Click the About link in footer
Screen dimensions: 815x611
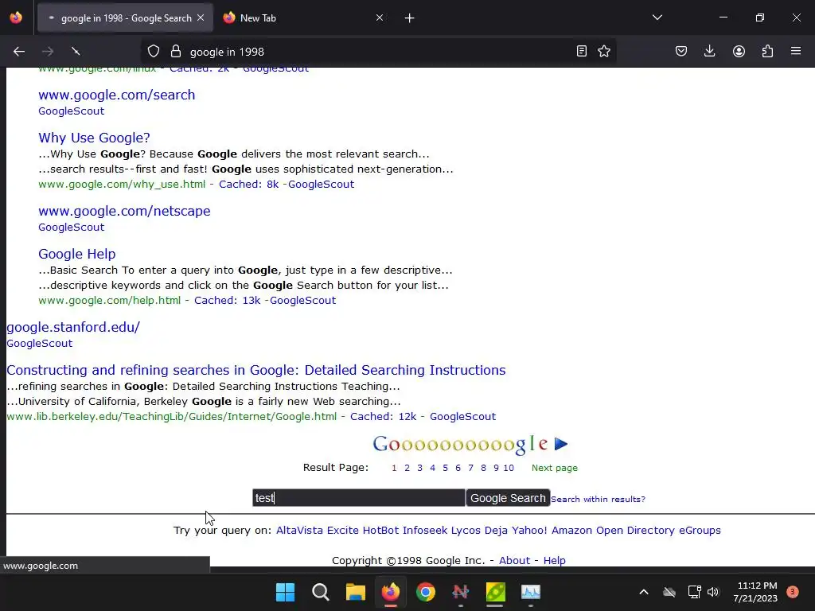click(515, 561)
